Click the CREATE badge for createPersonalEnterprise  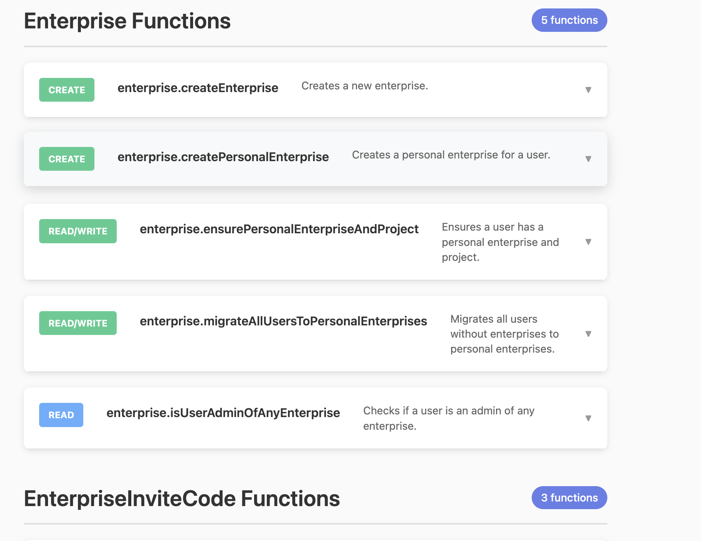(x=67, y=159)
